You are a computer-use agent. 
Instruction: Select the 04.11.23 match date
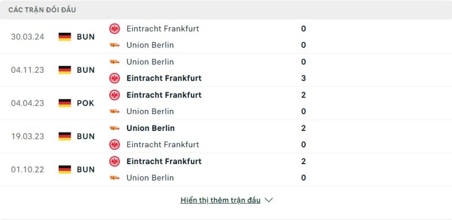pos(27,70)
